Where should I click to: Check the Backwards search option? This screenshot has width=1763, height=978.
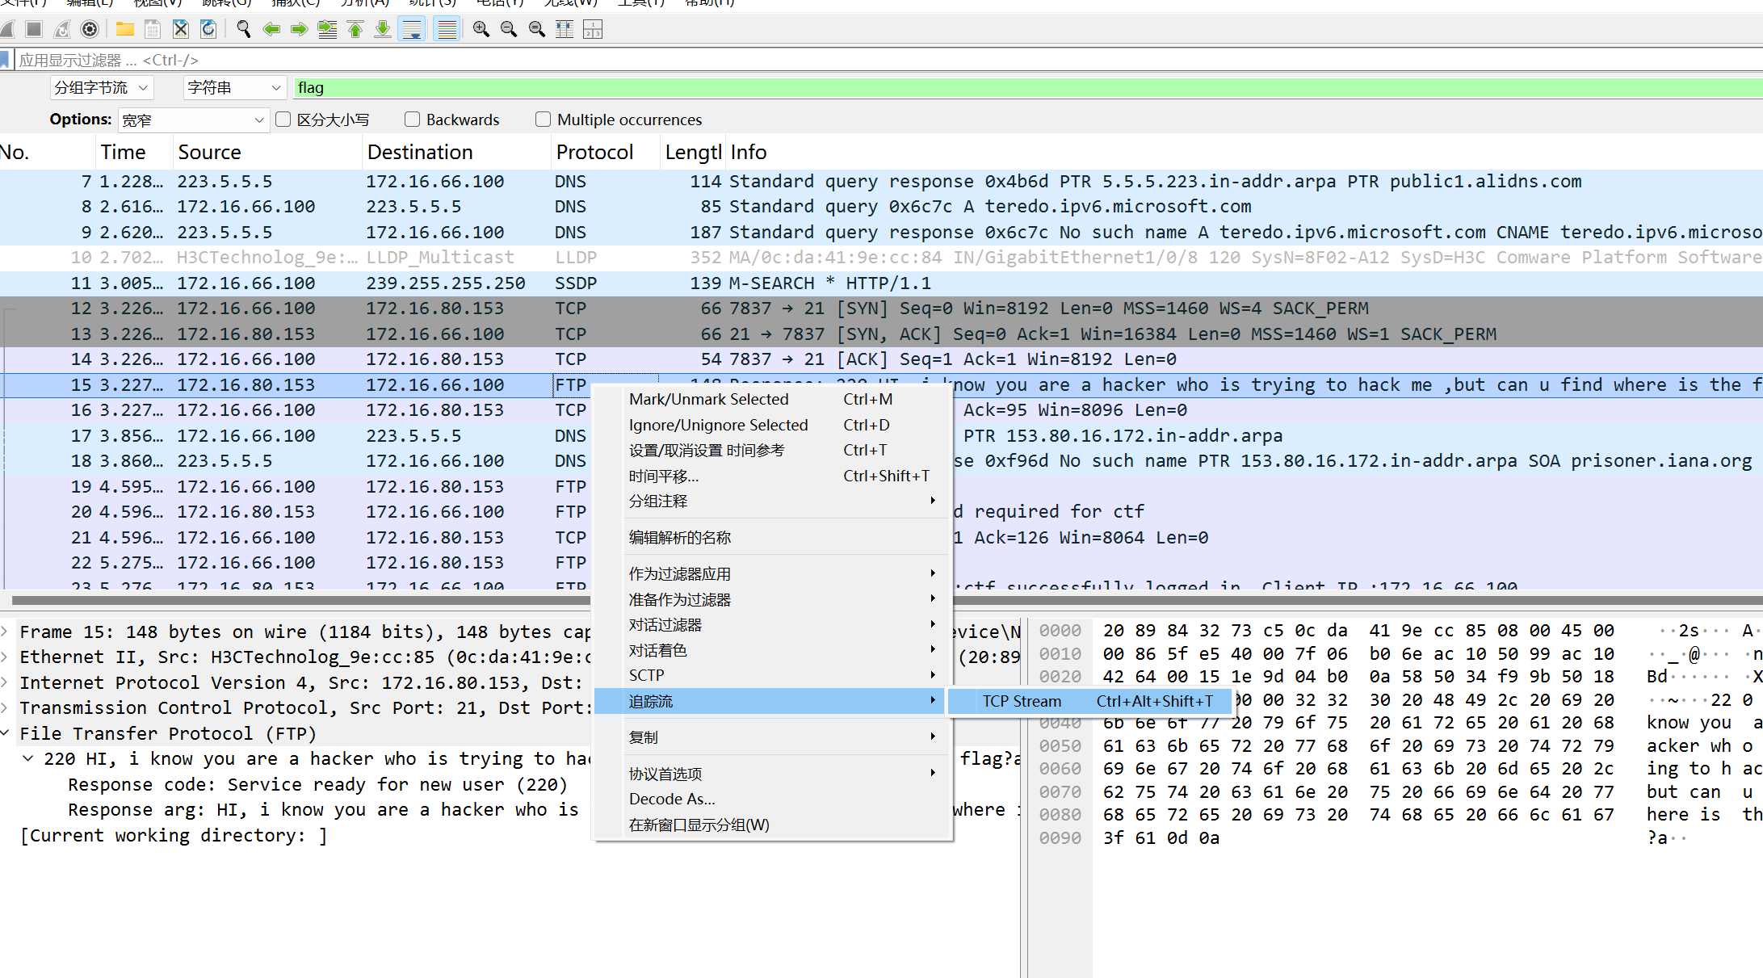[413, 120]
